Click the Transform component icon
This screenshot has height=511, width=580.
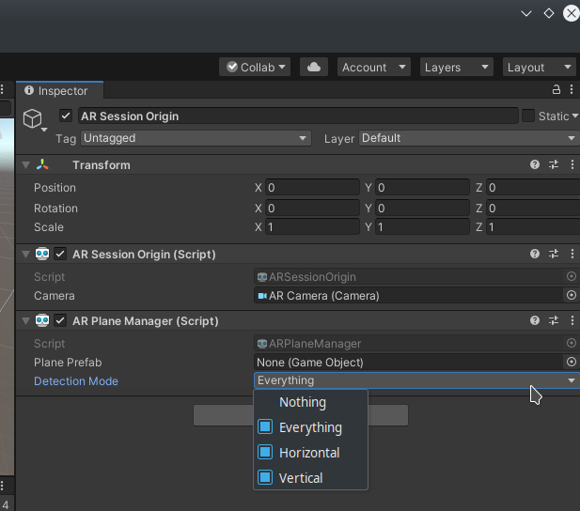click(x=42, y=164)
